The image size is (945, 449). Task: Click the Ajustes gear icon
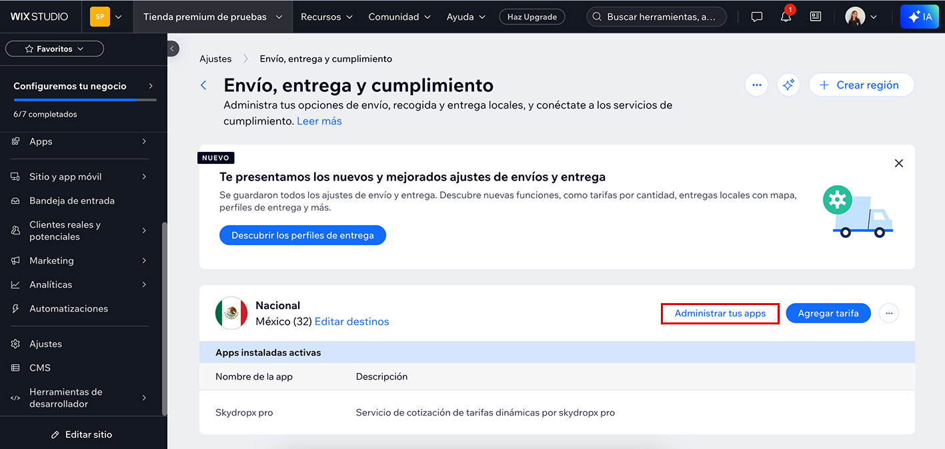[x=16, y=344]
